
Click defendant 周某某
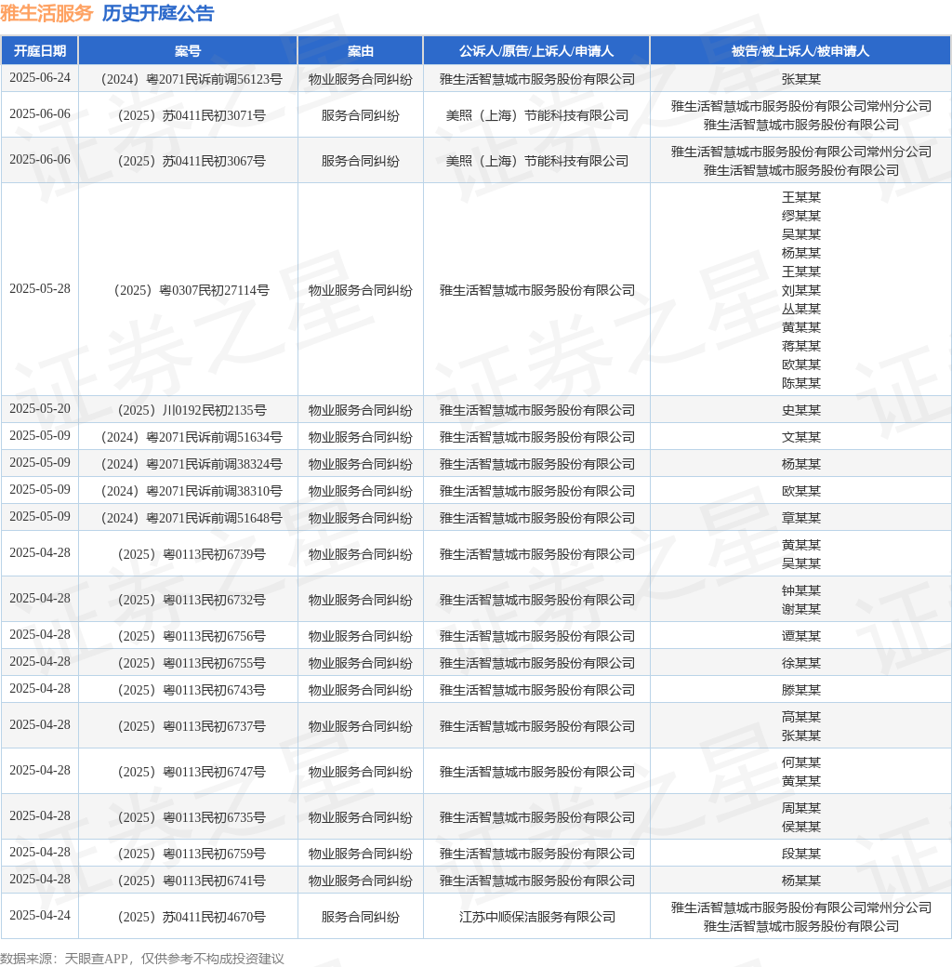801,809
